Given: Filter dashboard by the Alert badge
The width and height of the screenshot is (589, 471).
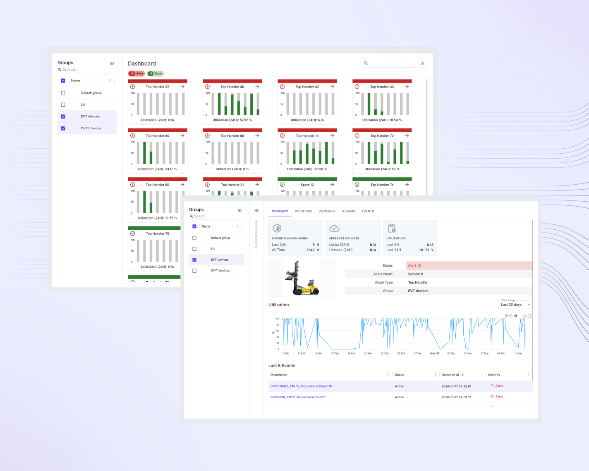Looking at the screenshot, I should click(x=136, y=74).
